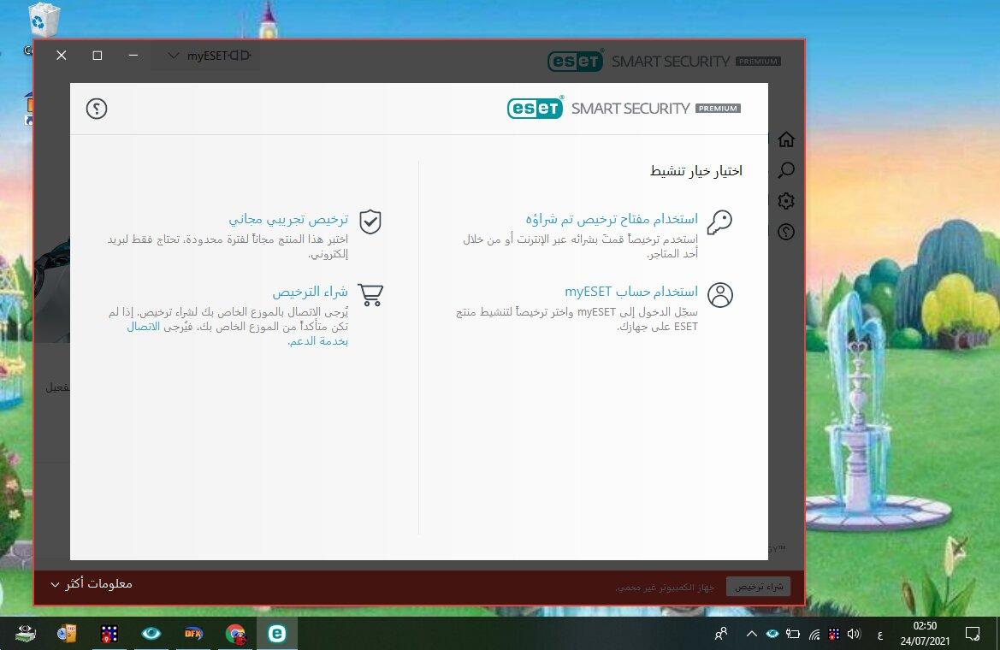Viewport: 1000px width, 650px height.
Task: Click the اختيار خيار تنشيط heading text
Action: pyautogui.click(x=695, y=171)
